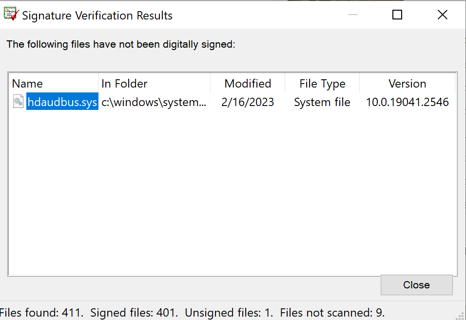Click the c:\windows\system... folder path cell

pos(154,102)
